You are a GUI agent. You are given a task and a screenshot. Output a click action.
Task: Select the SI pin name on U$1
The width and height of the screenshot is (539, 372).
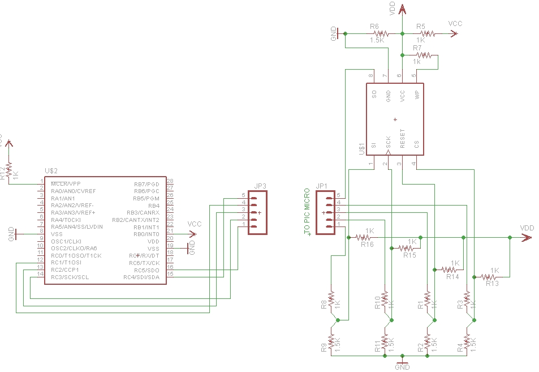[x=374, y=145]
